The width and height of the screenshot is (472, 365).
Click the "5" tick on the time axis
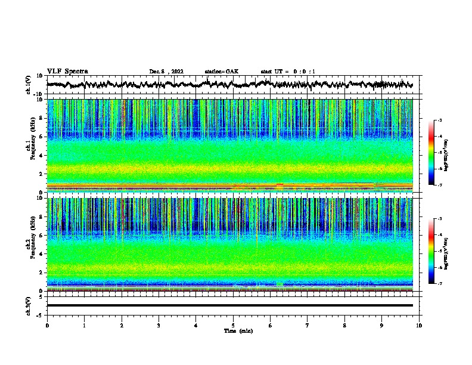point(233,326)
